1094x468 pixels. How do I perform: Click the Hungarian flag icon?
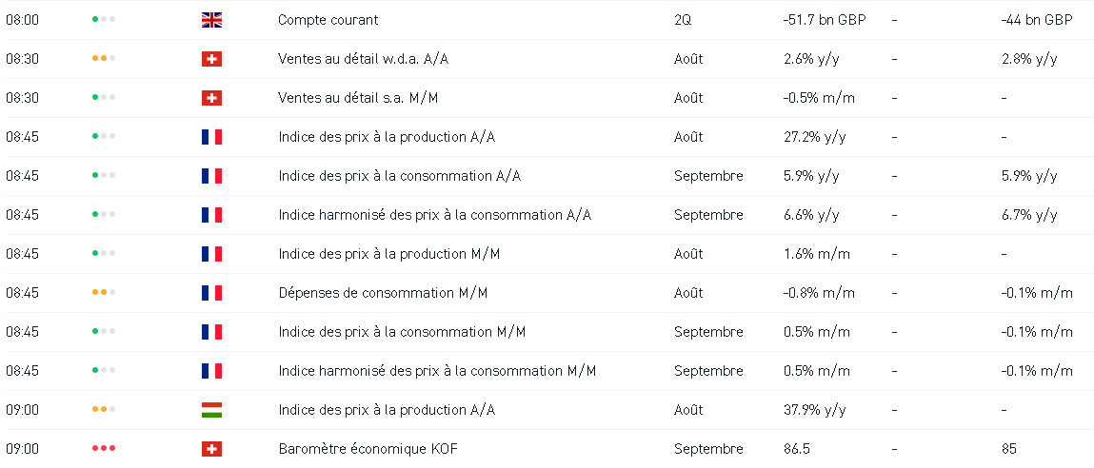point(211,410)
